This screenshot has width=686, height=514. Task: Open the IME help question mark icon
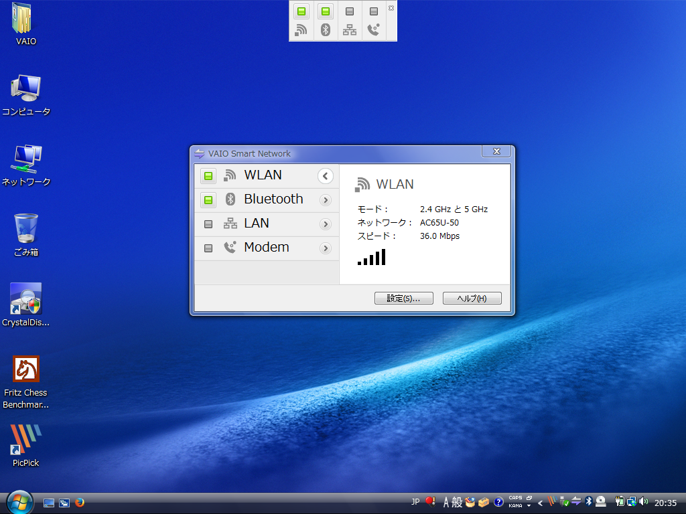click(498, 502)
